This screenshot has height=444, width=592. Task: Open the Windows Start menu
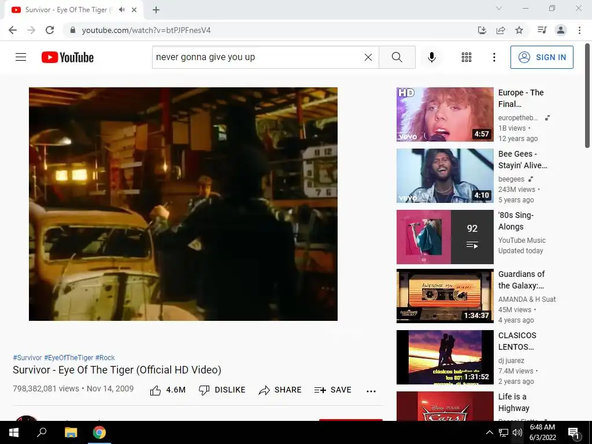[x=14, y=432]
